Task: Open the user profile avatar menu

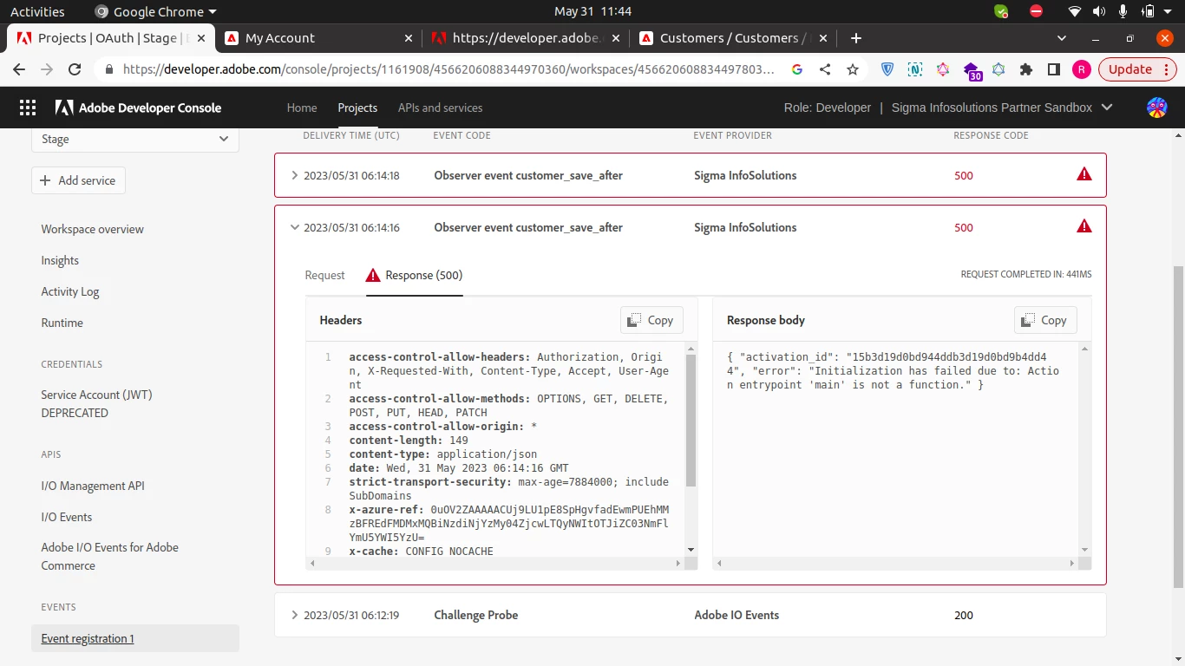Action: (x=1156, y=108)
